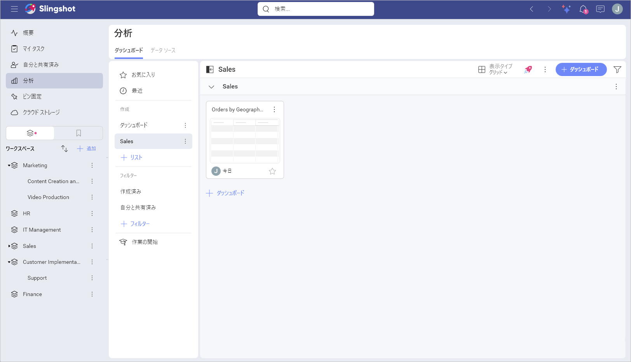The width and height of the screenshot is (631, 362).
Task: Open 自分と共有済み in the sidebar
Action: pyautogui.click(x=54, y=65)
